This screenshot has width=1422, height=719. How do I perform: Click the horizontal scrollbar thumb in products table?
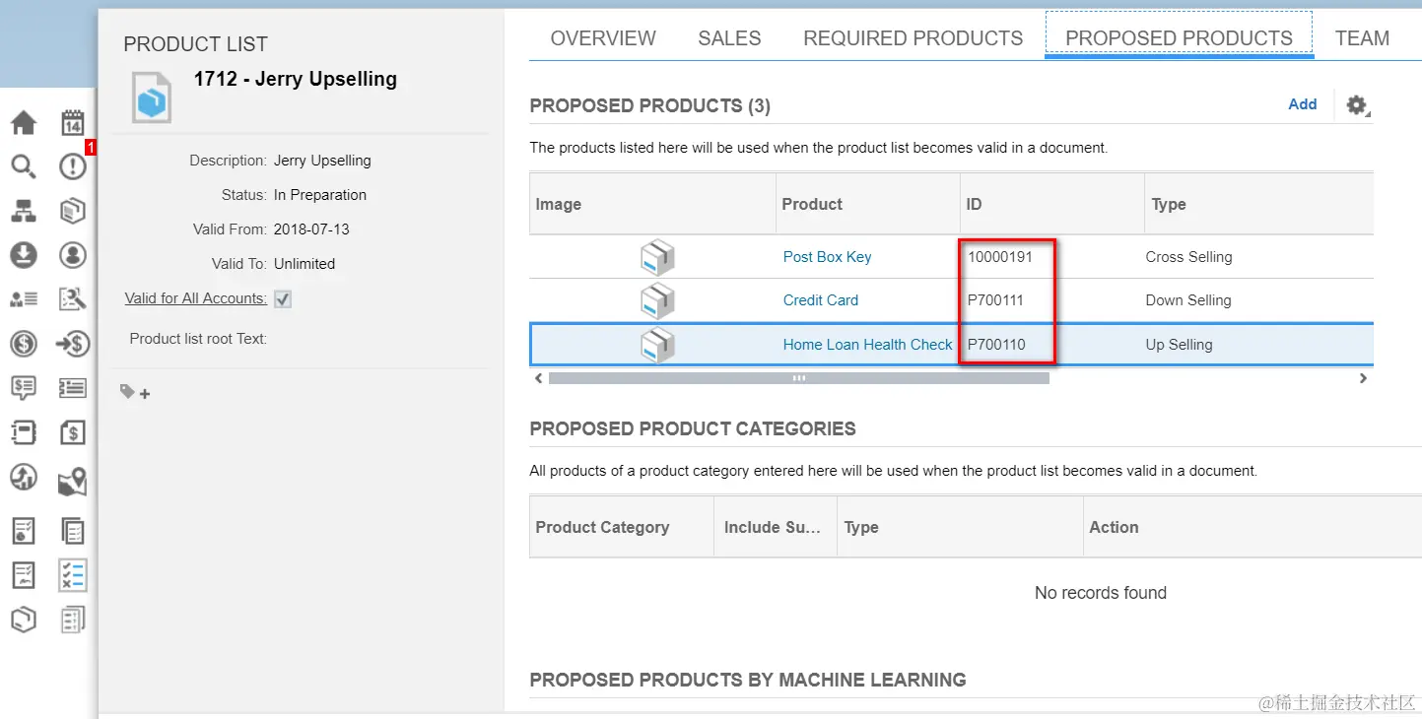click(x=798, y=378)
